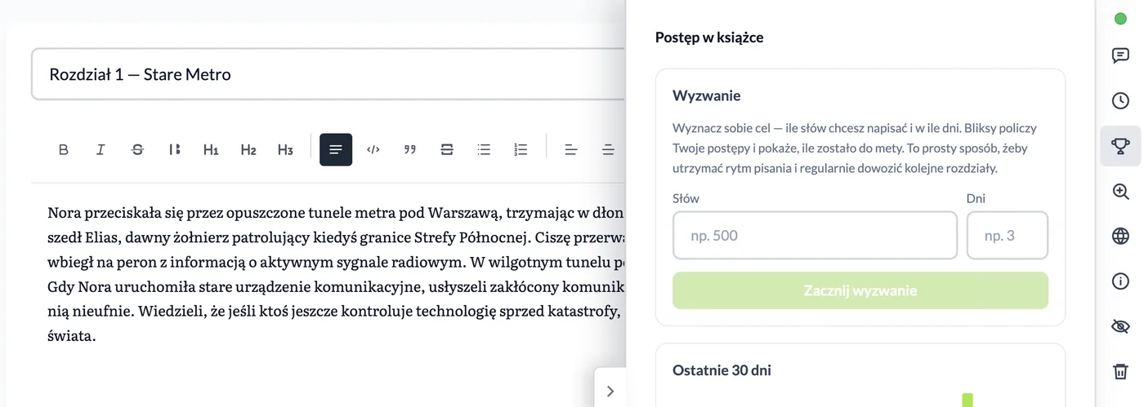Insert a code block
Image resolution: width=1144 pixels, height=407 pixels.
pos(373,149)
